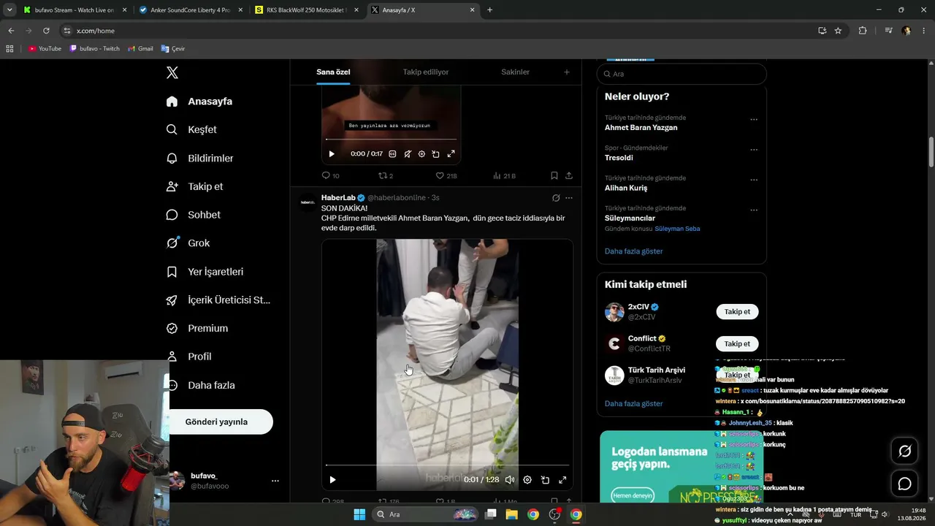This screenshot has height=526, width=935.
Task: Reload the page in the browser toolbar
Action: tap(46, 31)
